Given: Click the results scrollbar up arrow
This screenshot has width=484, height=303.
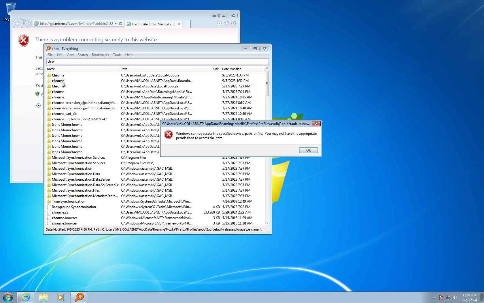Looking at the screenshot, I should point(267,68).
